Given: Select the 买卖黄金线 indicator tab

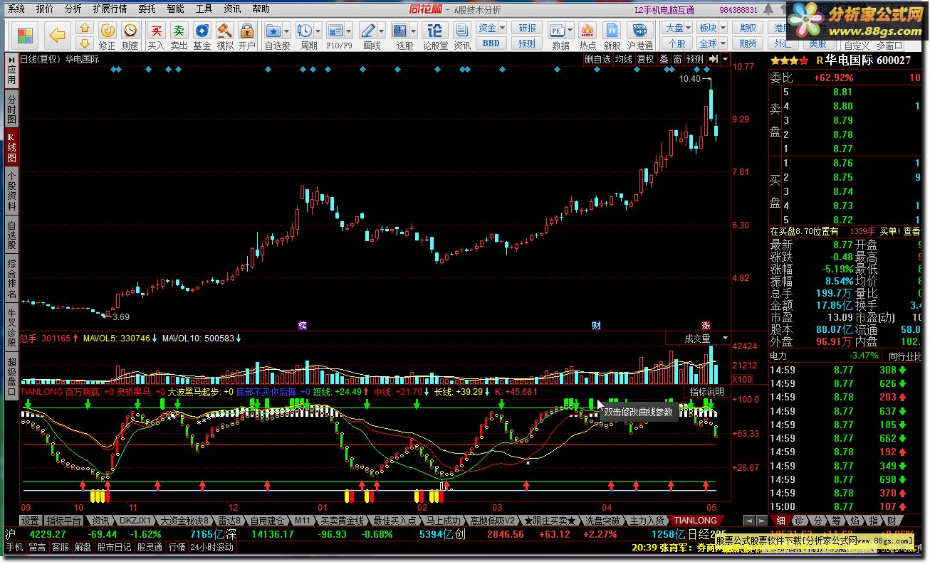Looking at the screenshot, I should point(342,521).
